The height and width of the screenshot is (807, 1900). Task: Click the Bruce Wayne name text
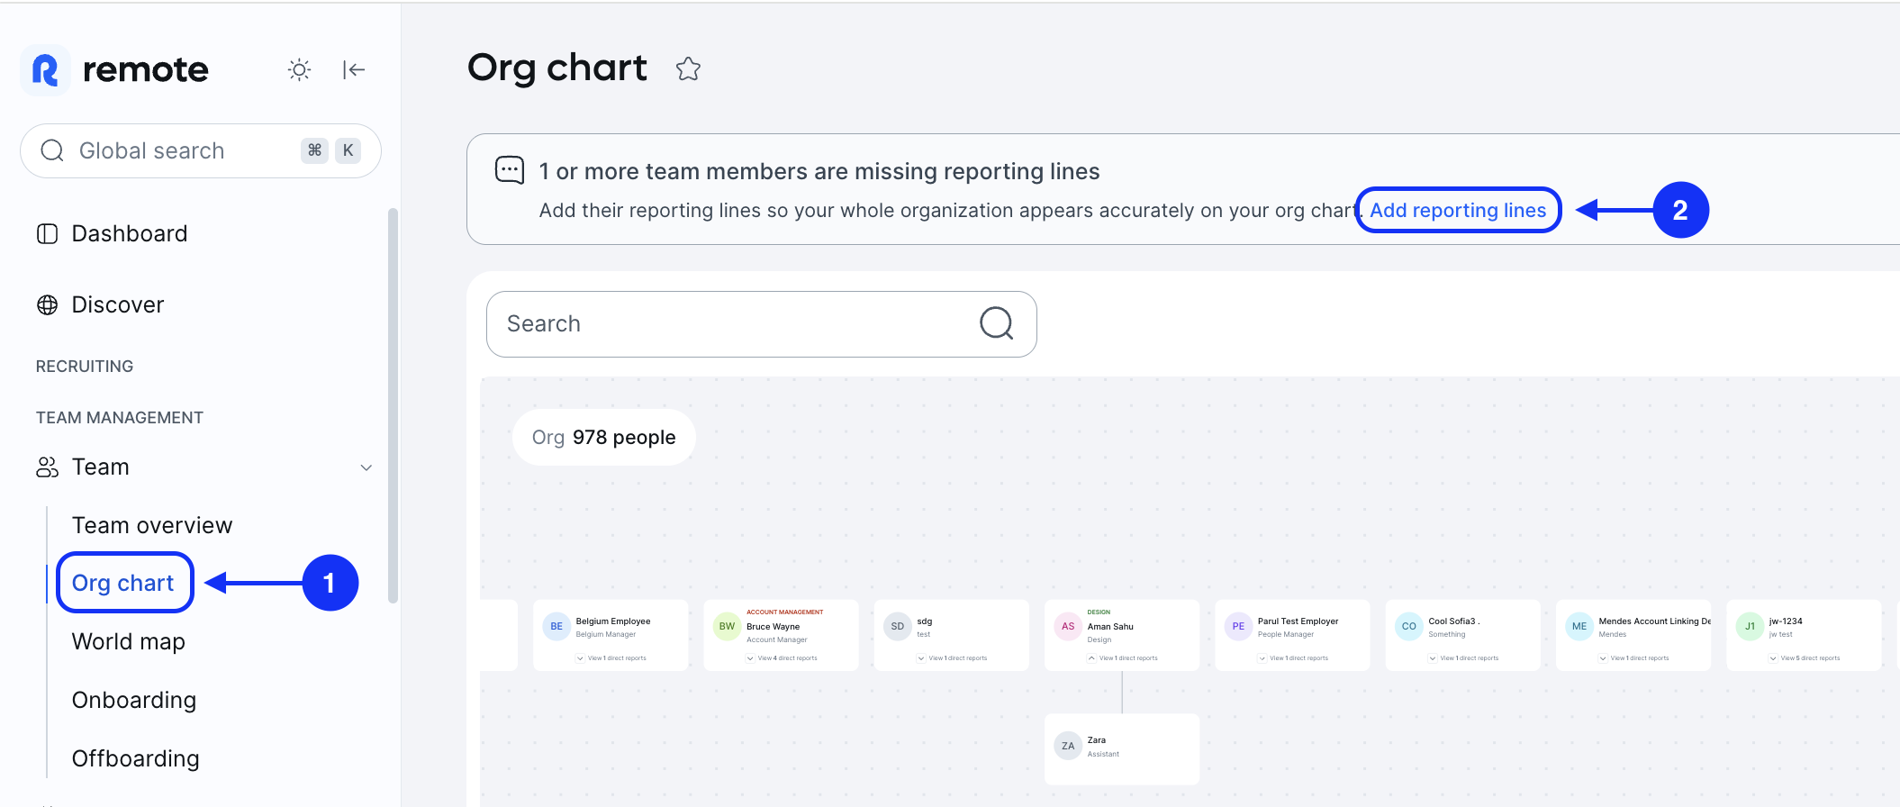point(774,627)
